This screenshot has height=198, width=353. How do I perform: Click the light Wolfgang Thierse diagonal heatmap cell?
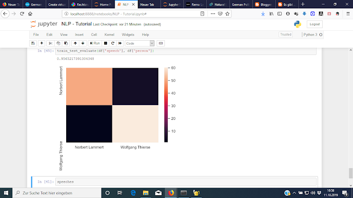[135, 124]
